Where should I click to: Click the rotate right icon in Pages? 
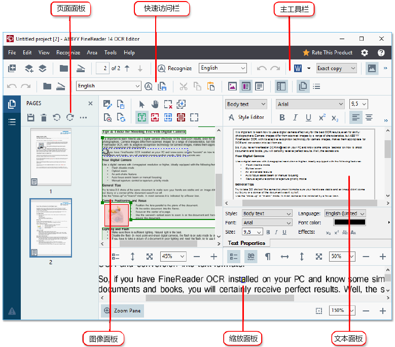click(x=70, y=118)
